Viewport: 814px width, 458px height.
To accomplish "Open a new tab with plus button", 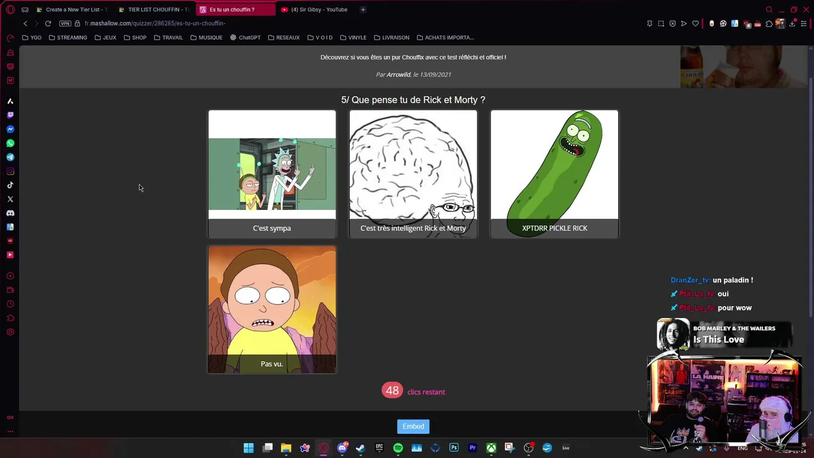I will [x=363, y=10].
